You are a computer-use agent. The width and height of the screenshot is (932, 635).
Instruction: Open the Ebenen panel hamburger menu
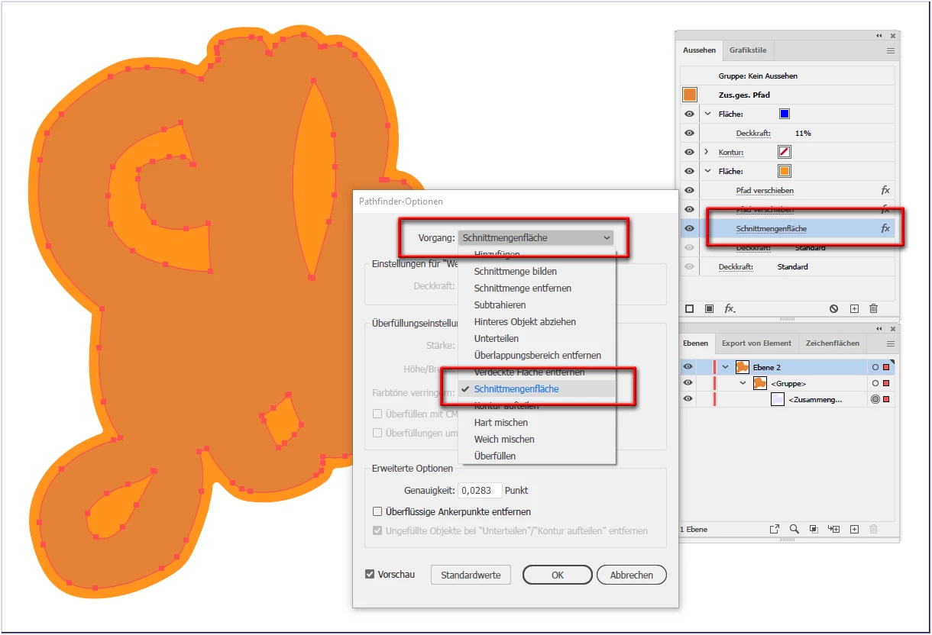click(x=890, y=343)
